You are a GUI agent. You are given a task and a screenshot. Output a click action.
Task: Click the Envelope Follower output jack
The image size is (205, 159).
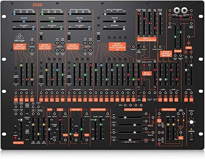(x=65, y=114)
